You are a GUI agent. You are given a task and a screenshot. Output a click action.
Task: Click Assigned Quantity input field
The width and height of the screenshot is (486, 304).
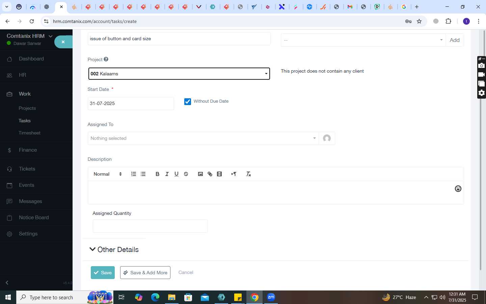(x=150, y=226)
